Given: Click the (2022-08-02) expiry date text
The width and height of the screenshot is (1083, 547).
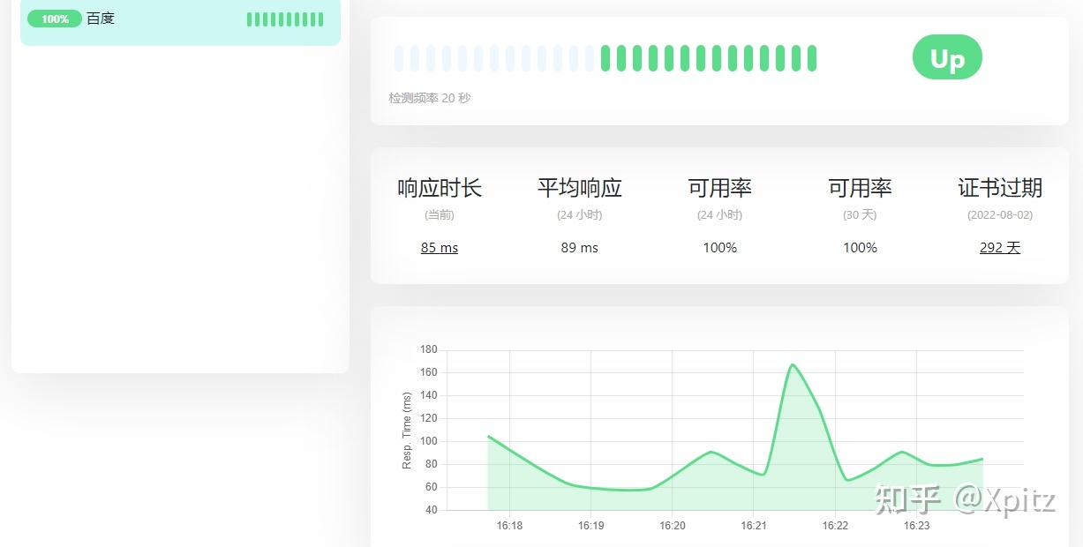Looking at the screenshot, I should pyautogui.click(x=1000, y=215).
